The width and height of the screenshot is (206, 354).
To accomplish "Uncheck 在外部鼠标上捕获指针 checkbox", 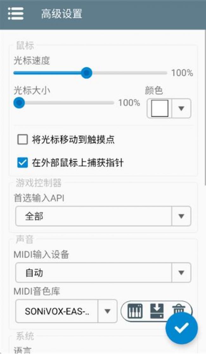I will [x=23, y=163].
